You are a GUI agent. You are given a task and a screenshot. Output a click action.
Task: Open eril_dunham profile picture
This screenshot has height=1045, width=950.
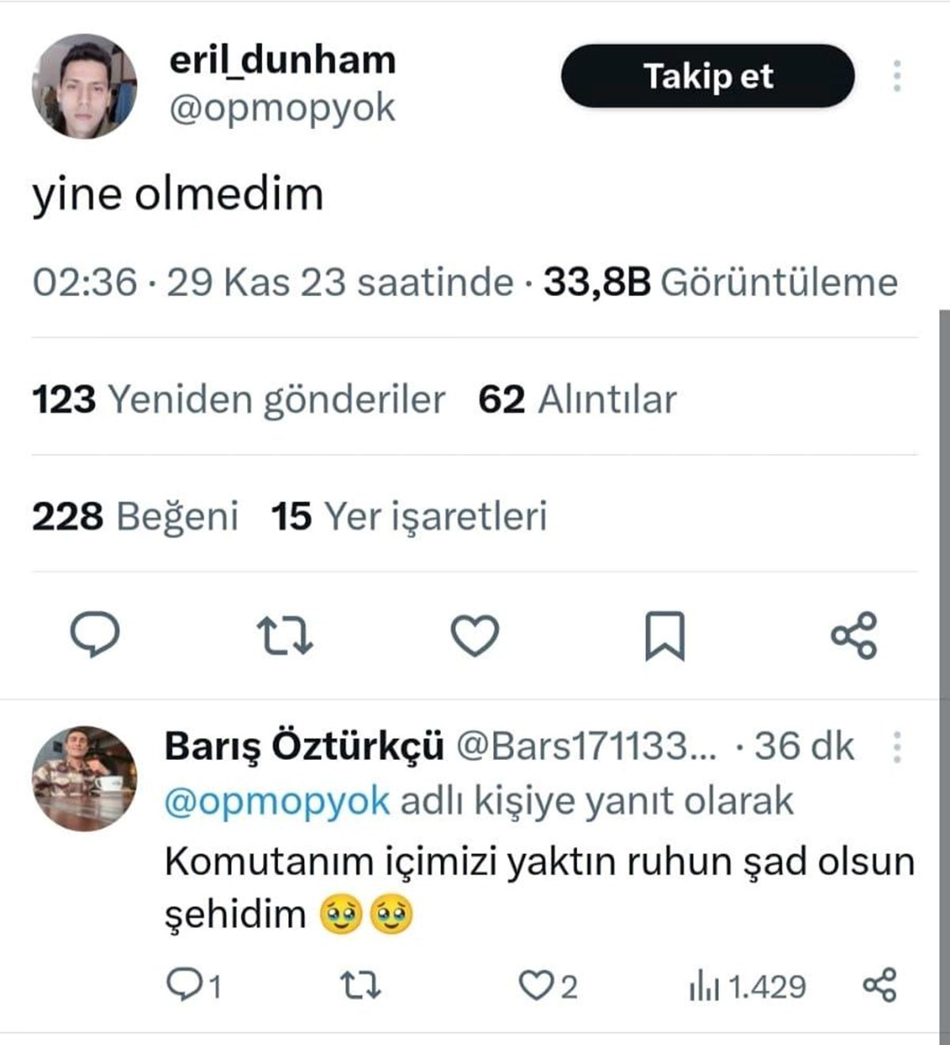[x=84, y=86]
